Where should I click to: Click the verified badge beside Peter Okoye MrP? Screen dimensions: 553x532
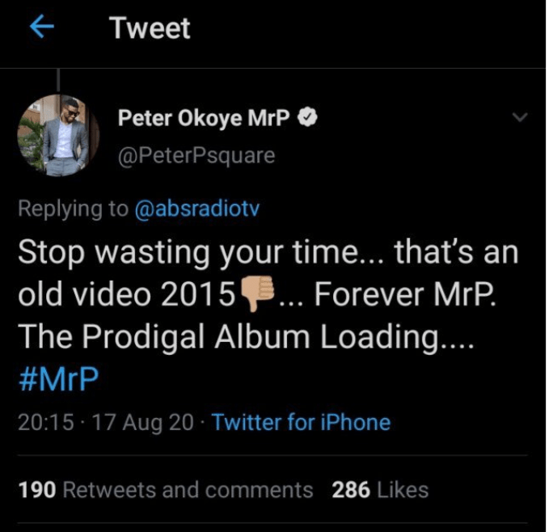pos(308,118)
